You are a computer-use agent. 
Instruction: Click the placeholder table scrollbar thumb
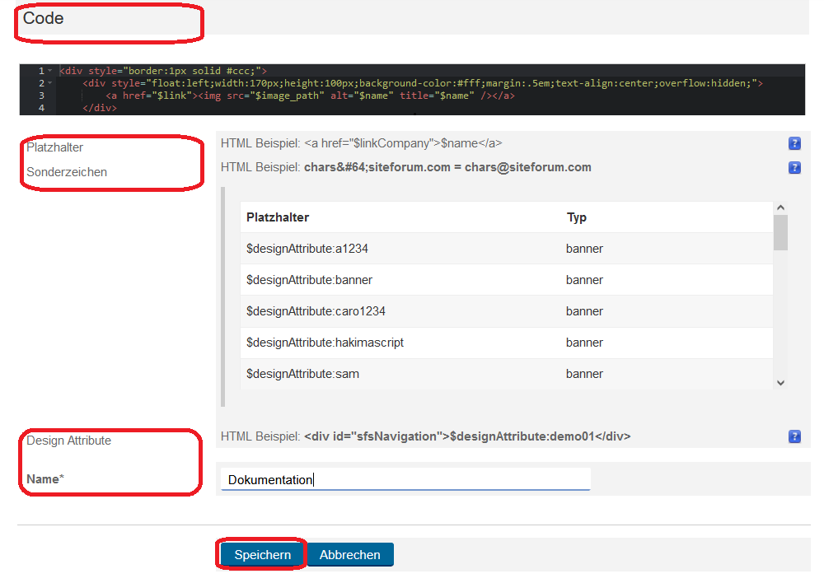click(x=780, y=233)
